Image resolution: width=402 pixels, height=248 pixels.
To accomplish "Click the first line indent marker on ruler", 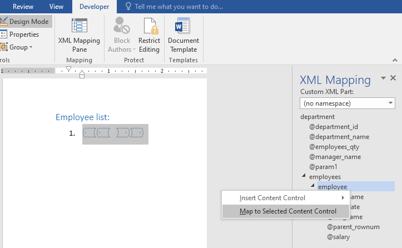I will coord(68,69).
